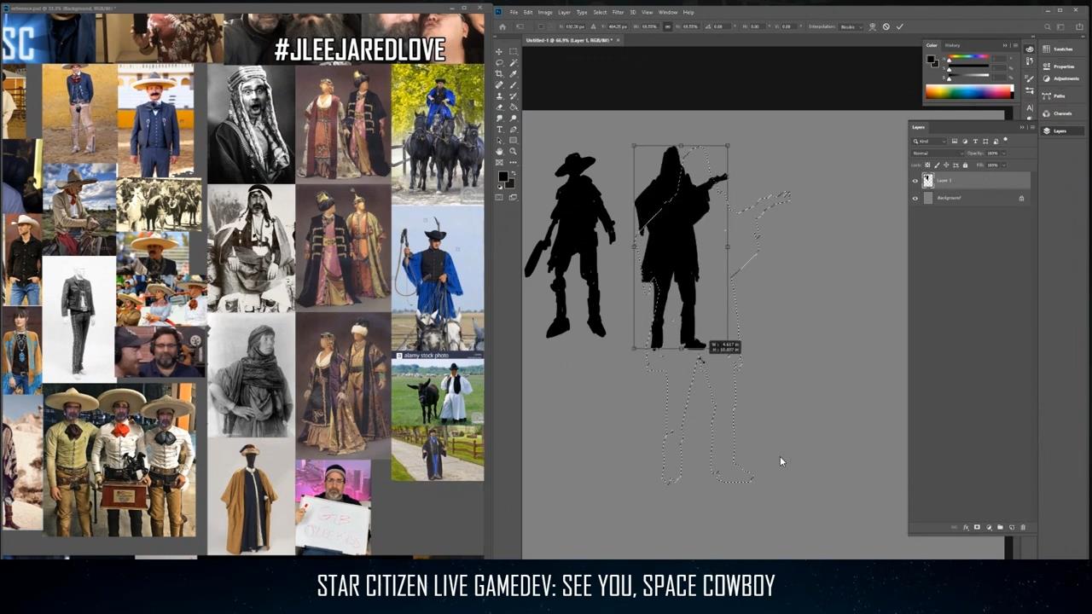Toggle visibility of the Background layer

[x=915, y=198]
